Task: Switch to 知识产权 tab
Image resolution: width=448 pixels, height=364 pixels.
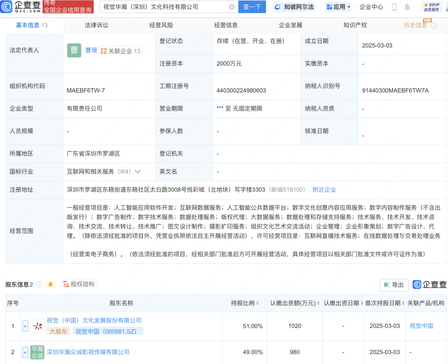Action: 355,25
